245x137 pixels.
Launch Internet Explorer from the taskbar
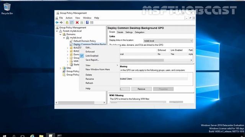coord(32,136)
